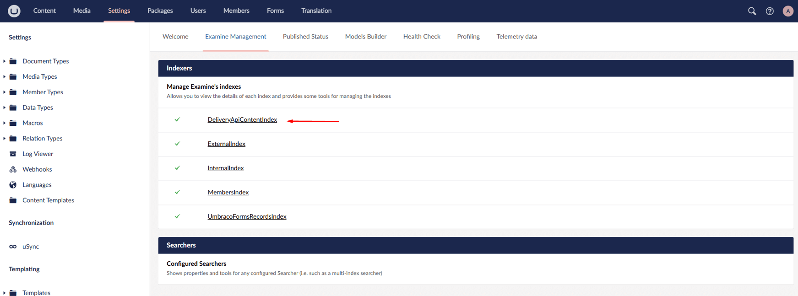Select Member Types in settings tree
Viewport: 798px width, 296px height.
click(x=43, y=92)
